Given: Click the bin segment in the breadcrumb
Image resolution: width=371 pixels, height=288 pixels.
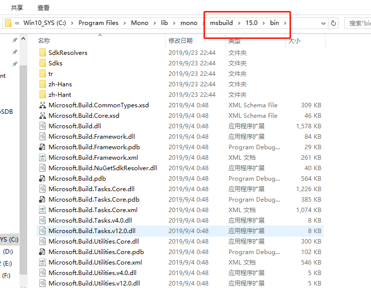Looking at the screenshot, I should pyautogui.click(x=274, y=23).
